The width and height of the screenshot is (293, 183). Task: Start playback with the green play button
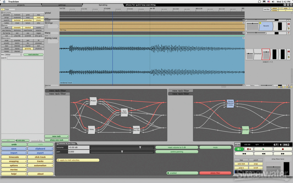(x=263, y=149)
